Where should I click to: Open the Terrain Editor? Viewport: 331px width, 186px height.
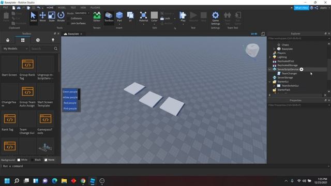coord(97,17)
